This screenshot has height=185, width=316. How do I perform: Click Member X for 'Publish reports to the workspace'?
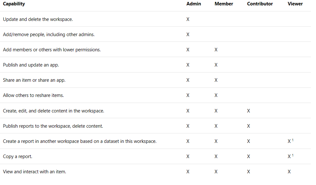click(x=216, y=126)
